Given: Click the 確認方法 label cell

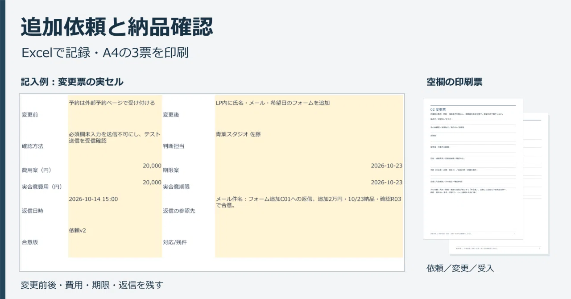Looking at the screenshot, I should pos(33,146).
